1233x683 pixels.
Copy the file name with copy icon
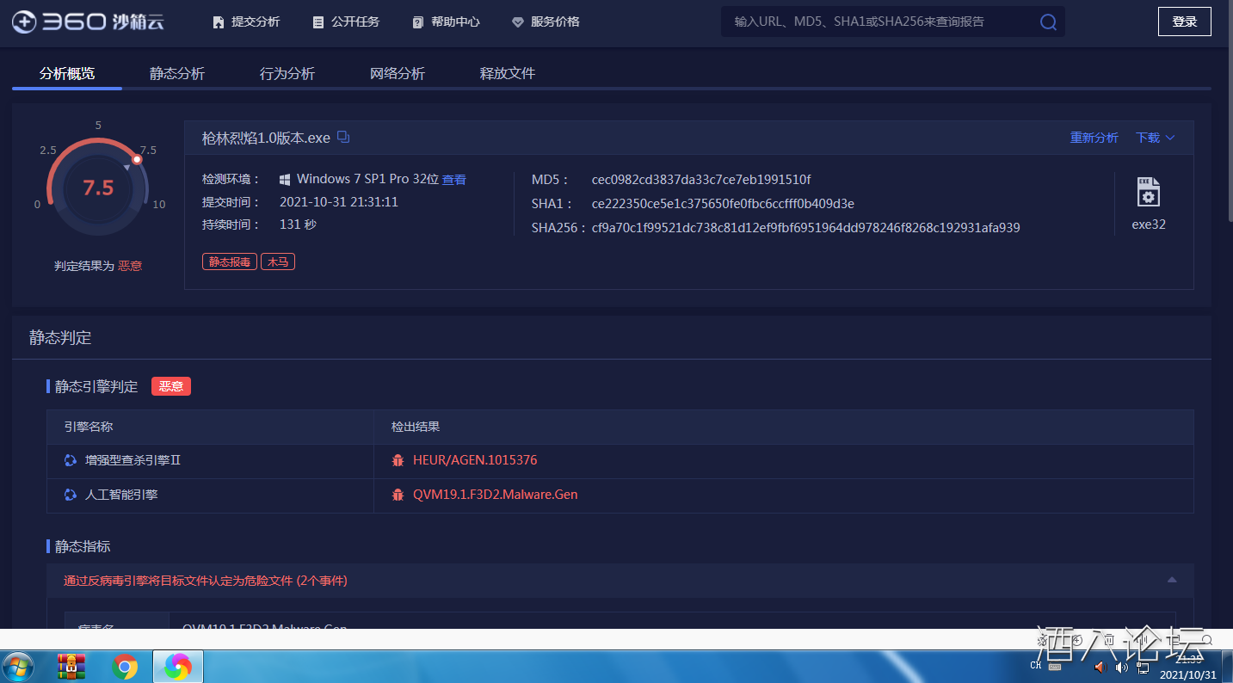click(x=343, y=138)
